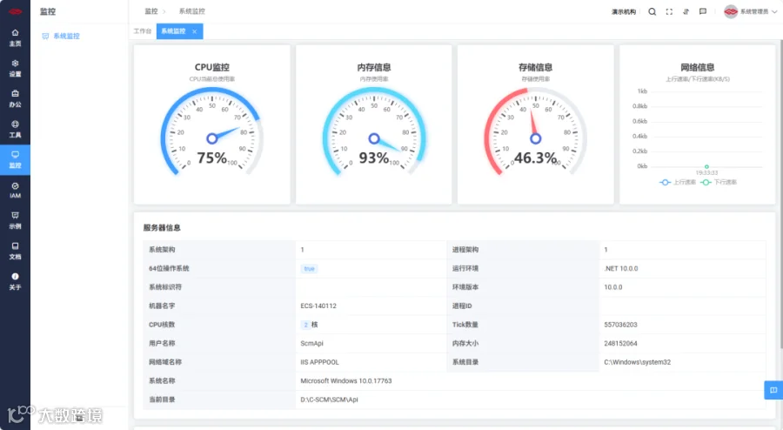
Task: Open the 关于 about sidebar icon
Action: coord(15,282)
